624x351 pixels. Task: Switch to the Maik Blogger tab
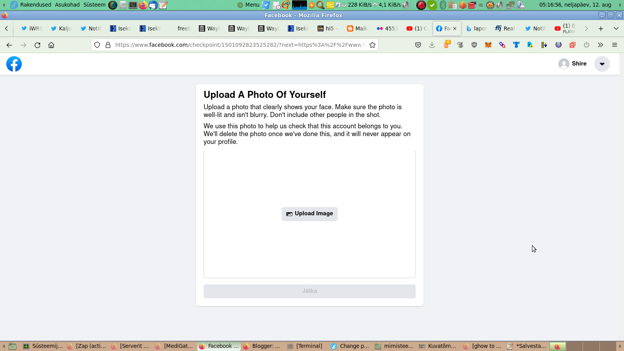pyautogui.click(x=358, y=28)
